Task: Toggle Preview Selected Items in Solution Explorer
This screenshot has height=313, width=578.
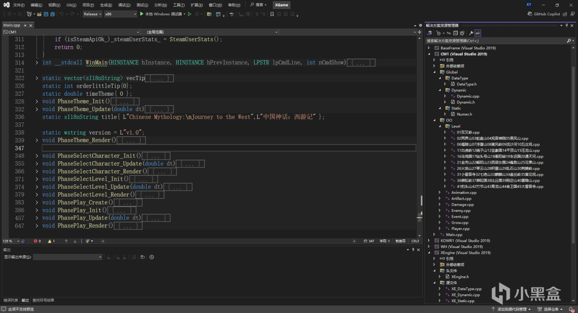Action: coord(478,33)
